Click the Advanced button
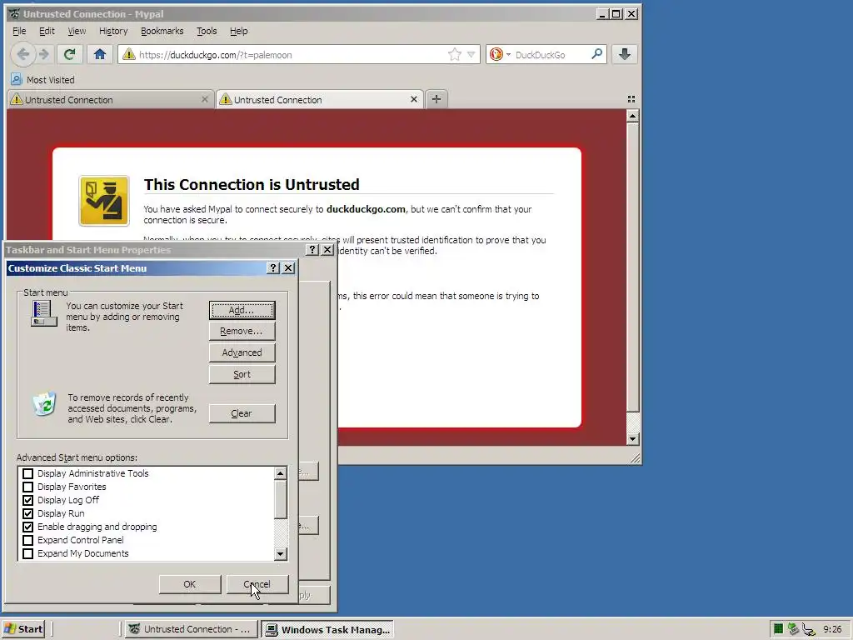This screenshot has width=853, height=640. [242, 352]
